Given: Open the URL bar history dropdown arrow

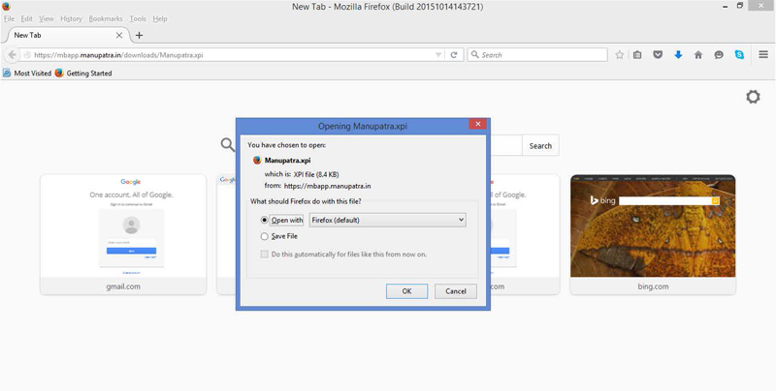Looking at the screenshot, I should click(438, 55).
